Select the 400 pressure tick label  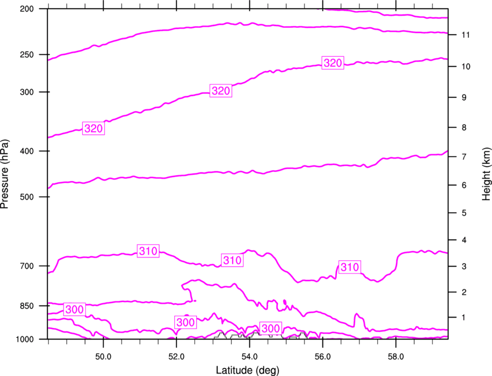27,151
